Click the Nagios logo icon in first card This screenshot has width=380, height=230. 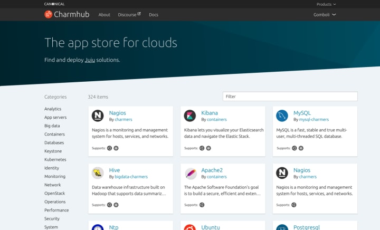coord(98,116)
